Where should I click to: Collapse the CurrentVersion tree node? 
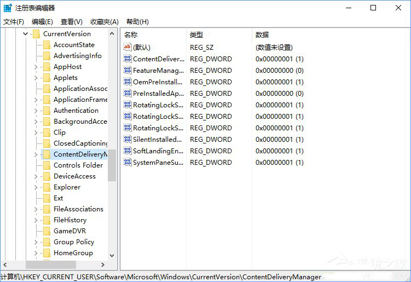(25, 33)
